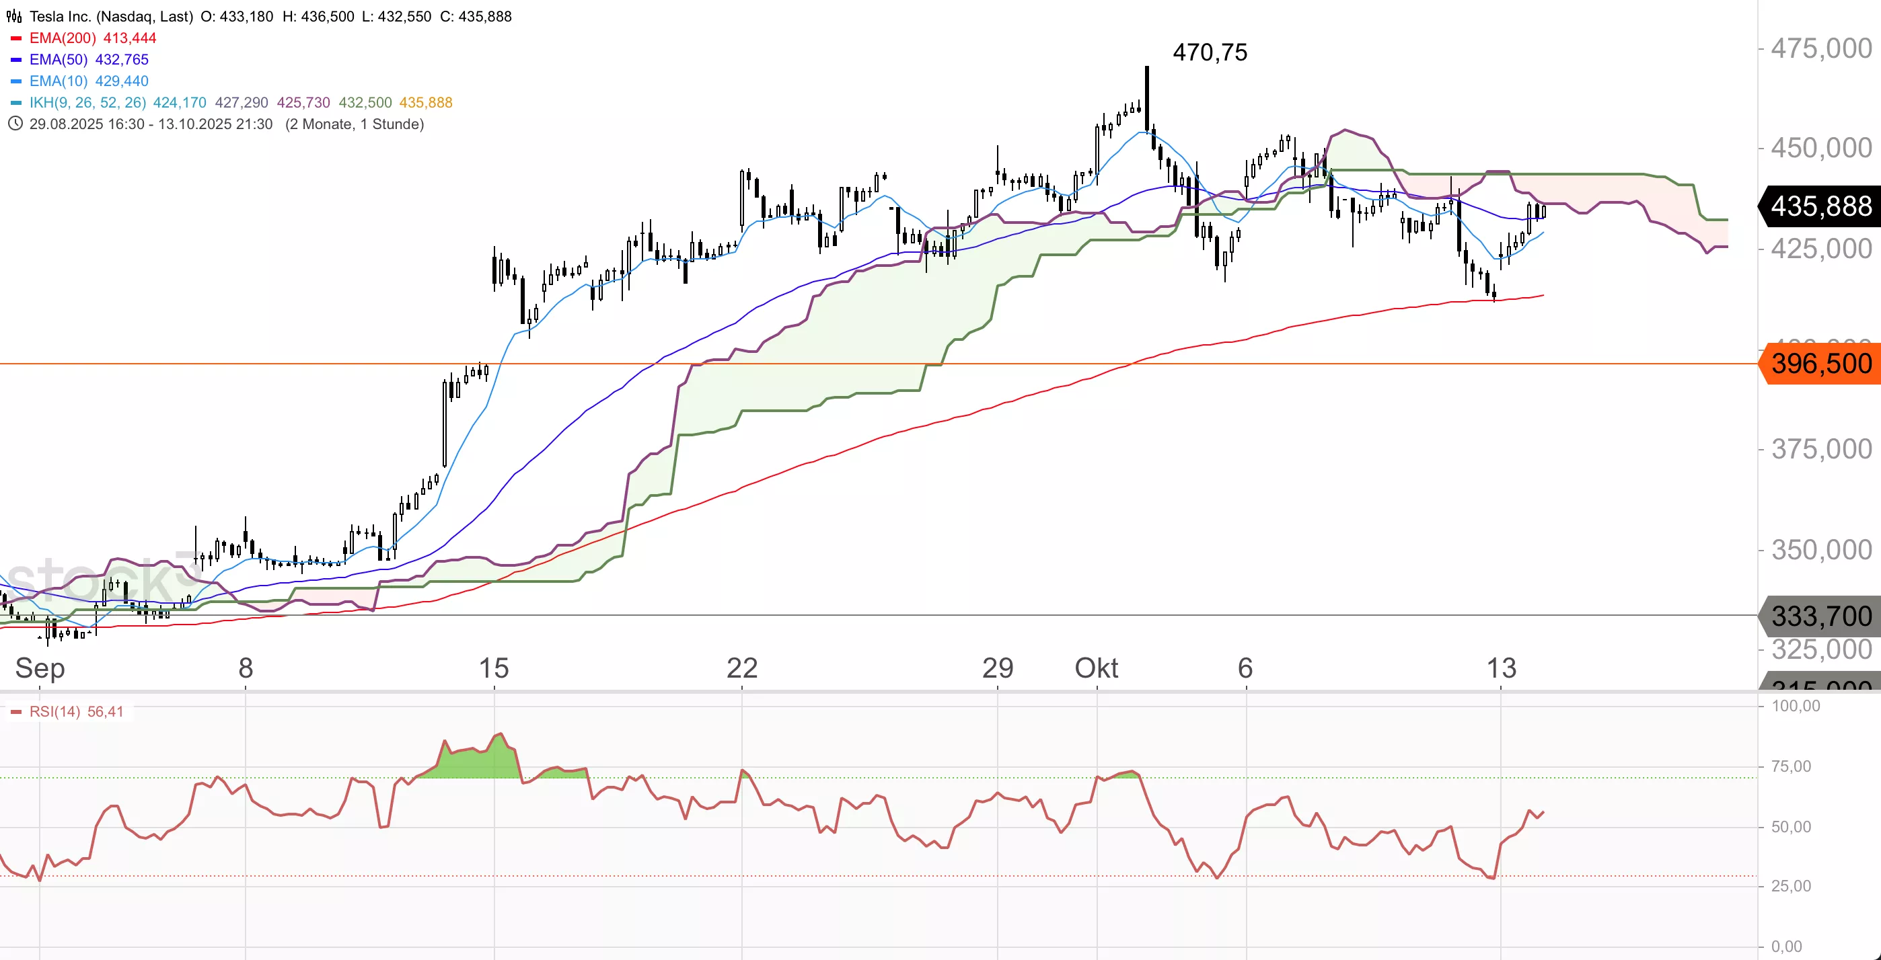
Task: Click the orange 396,500 price level tag
Action: (1820, 363)
